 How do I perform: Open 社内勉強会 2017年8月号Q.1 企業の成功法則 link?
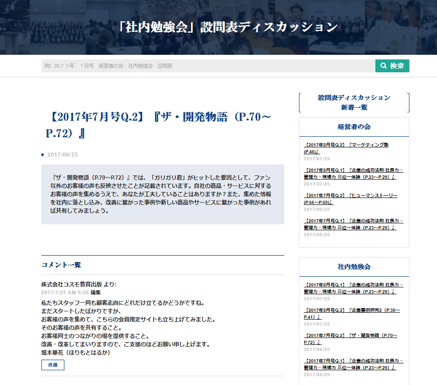click(353, 288)
